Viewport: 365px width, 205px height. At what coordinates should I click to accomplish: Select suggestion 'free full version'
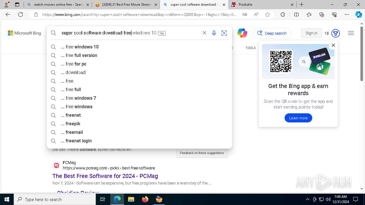(139, 55)
